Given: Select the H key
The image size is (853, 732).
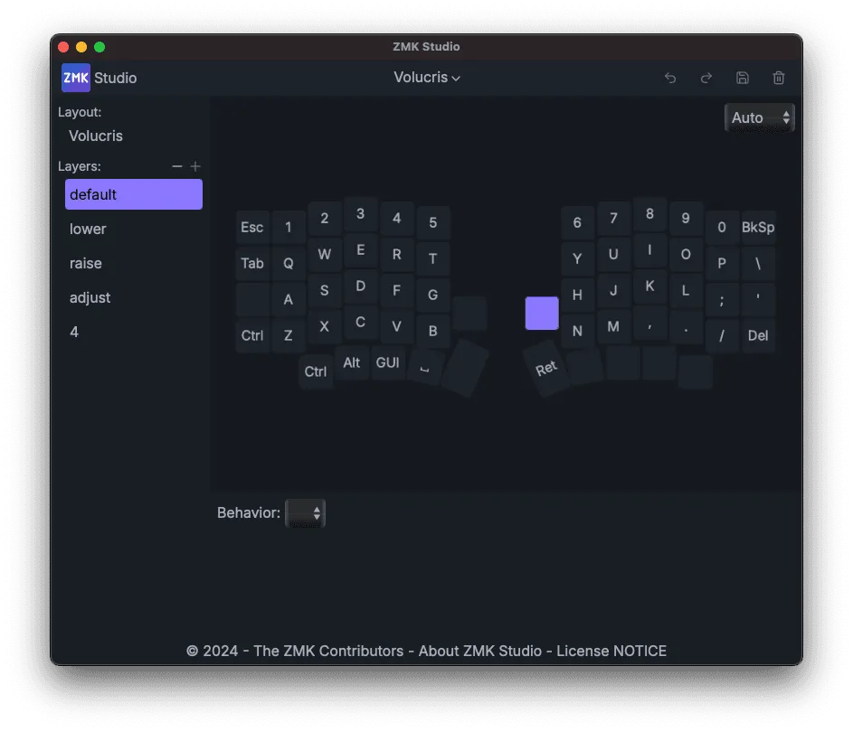Looking at the screenshot, I should [577, 296].
